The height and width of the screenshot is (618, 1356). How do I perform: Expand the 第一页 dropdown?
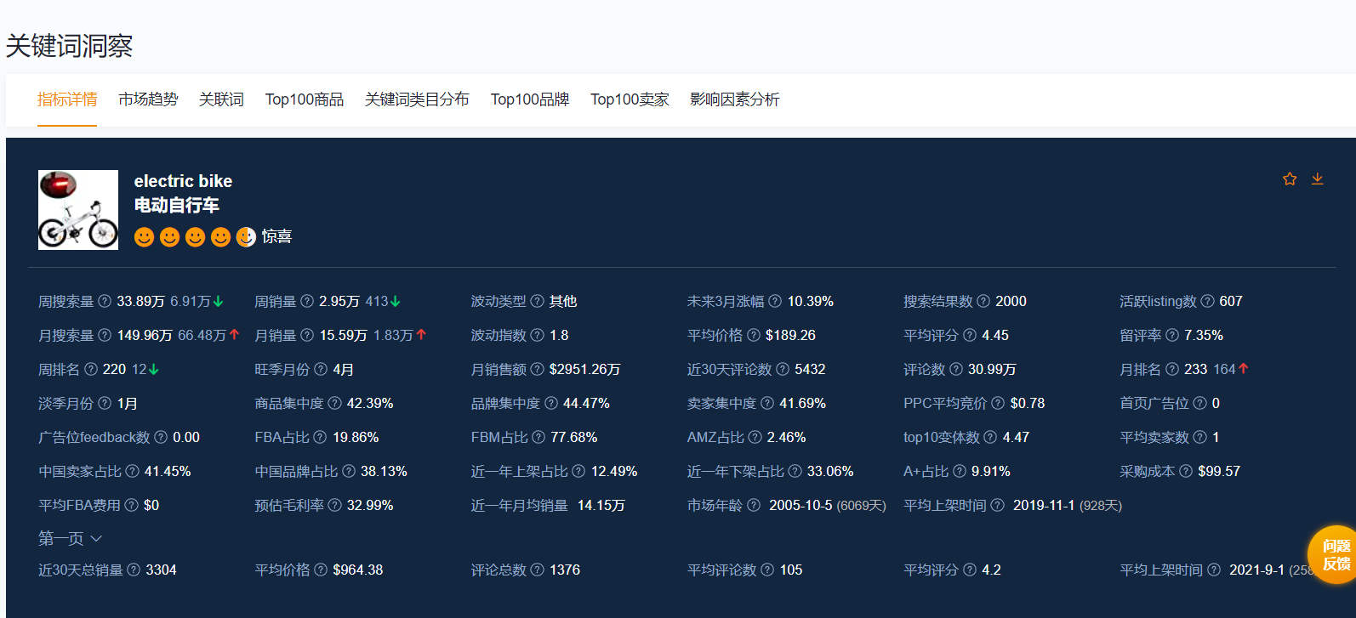point(71,538)
